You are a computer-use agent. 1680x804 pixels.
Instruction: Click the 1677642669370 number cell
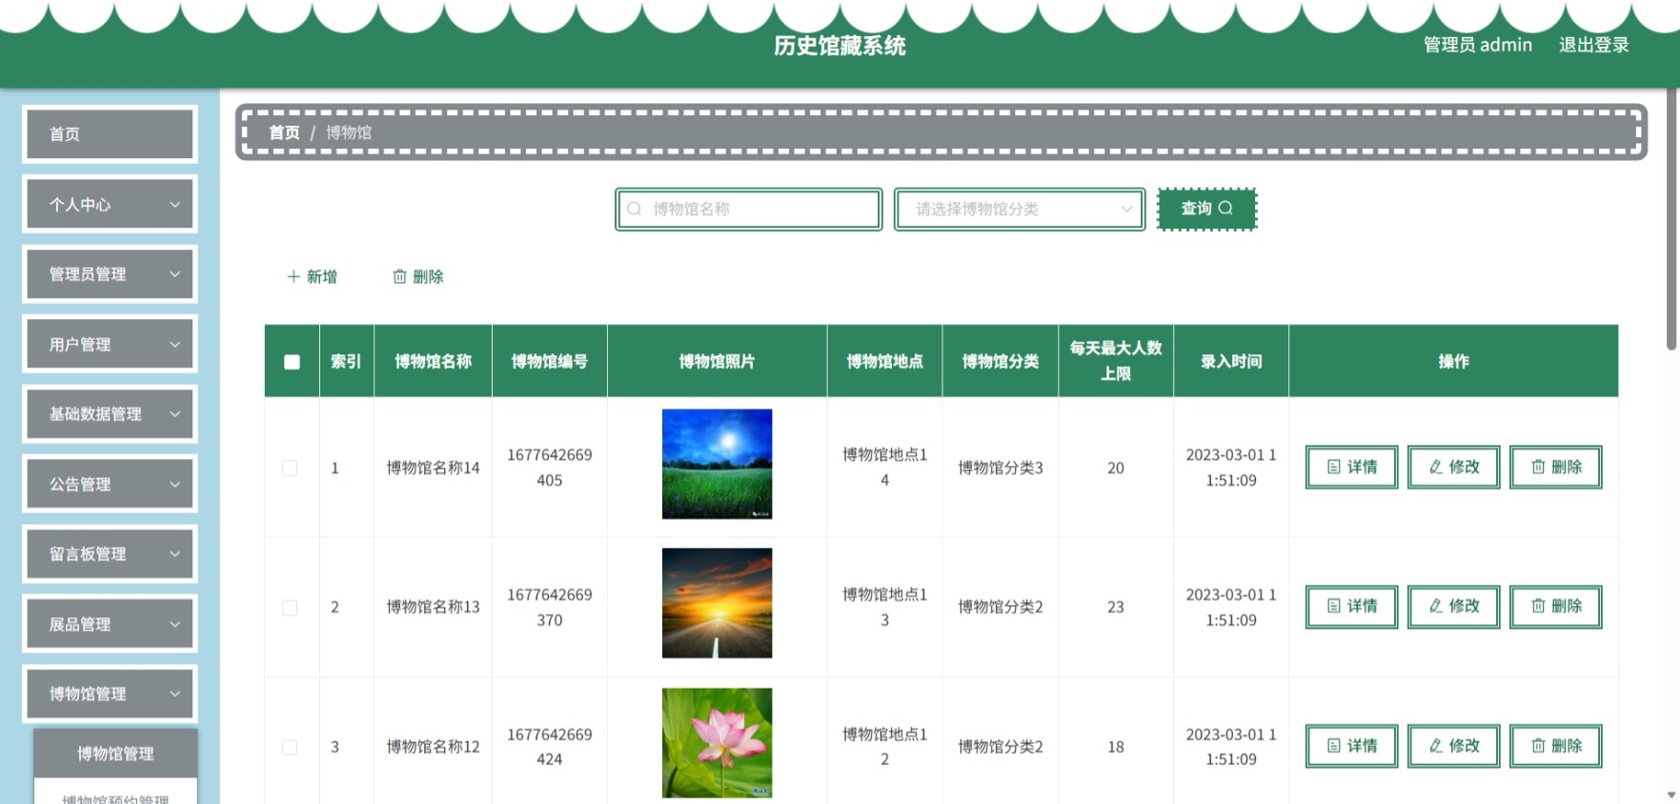coord(550,607)
